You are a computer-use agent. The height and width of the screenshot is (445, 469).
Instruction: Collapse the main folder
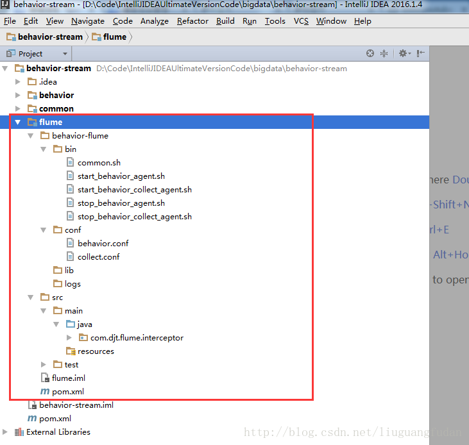[44, 311]
